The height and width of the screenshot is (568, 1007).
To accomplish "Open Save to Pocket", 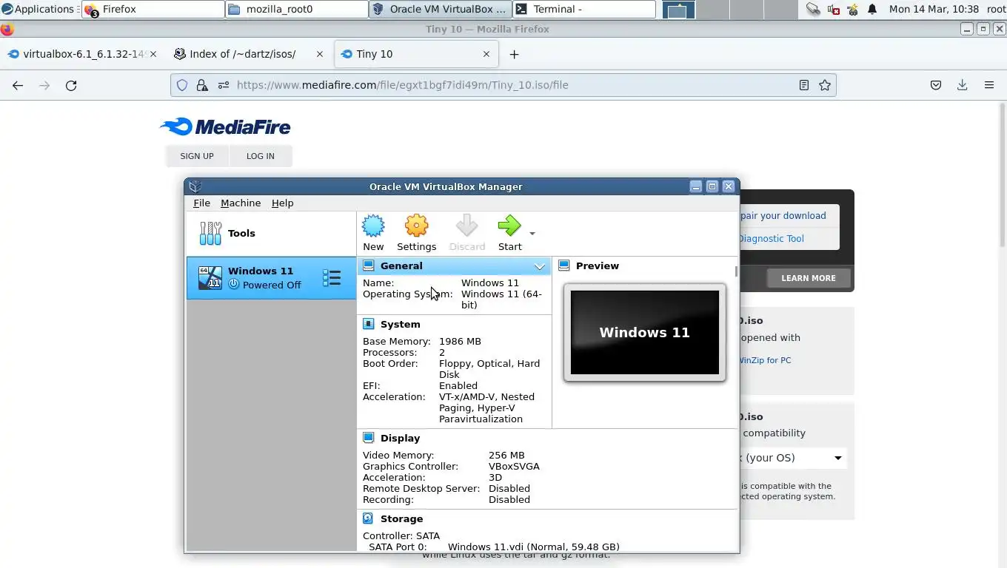I will pos(936,85).
